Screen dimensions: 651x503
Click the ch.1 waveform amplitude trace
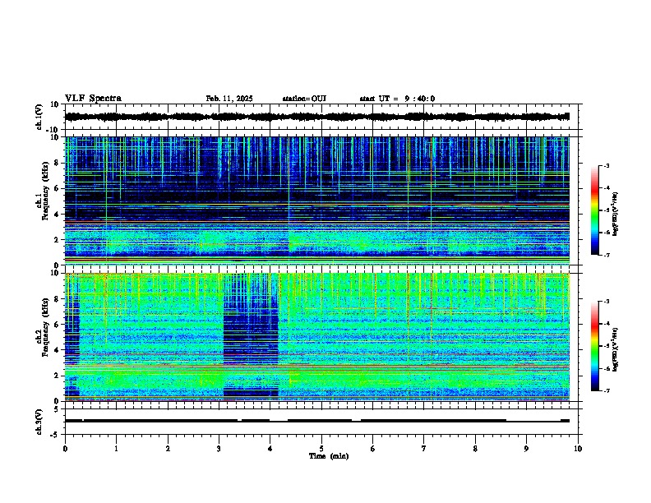317,117
